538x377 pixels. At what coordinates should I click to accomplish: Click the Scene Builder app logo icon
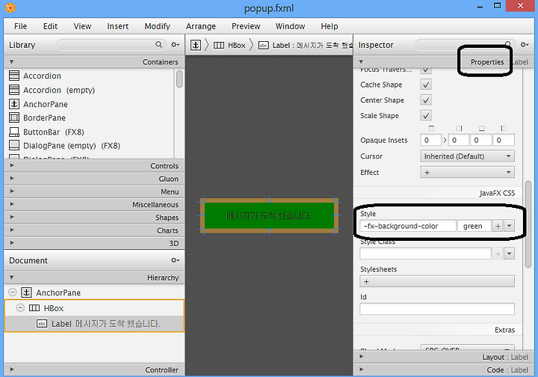pyautogui.click(x=10, y=7)
